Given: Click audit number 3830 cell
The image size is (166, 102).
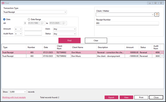Looking at the screenshot, I should [156, 56].
